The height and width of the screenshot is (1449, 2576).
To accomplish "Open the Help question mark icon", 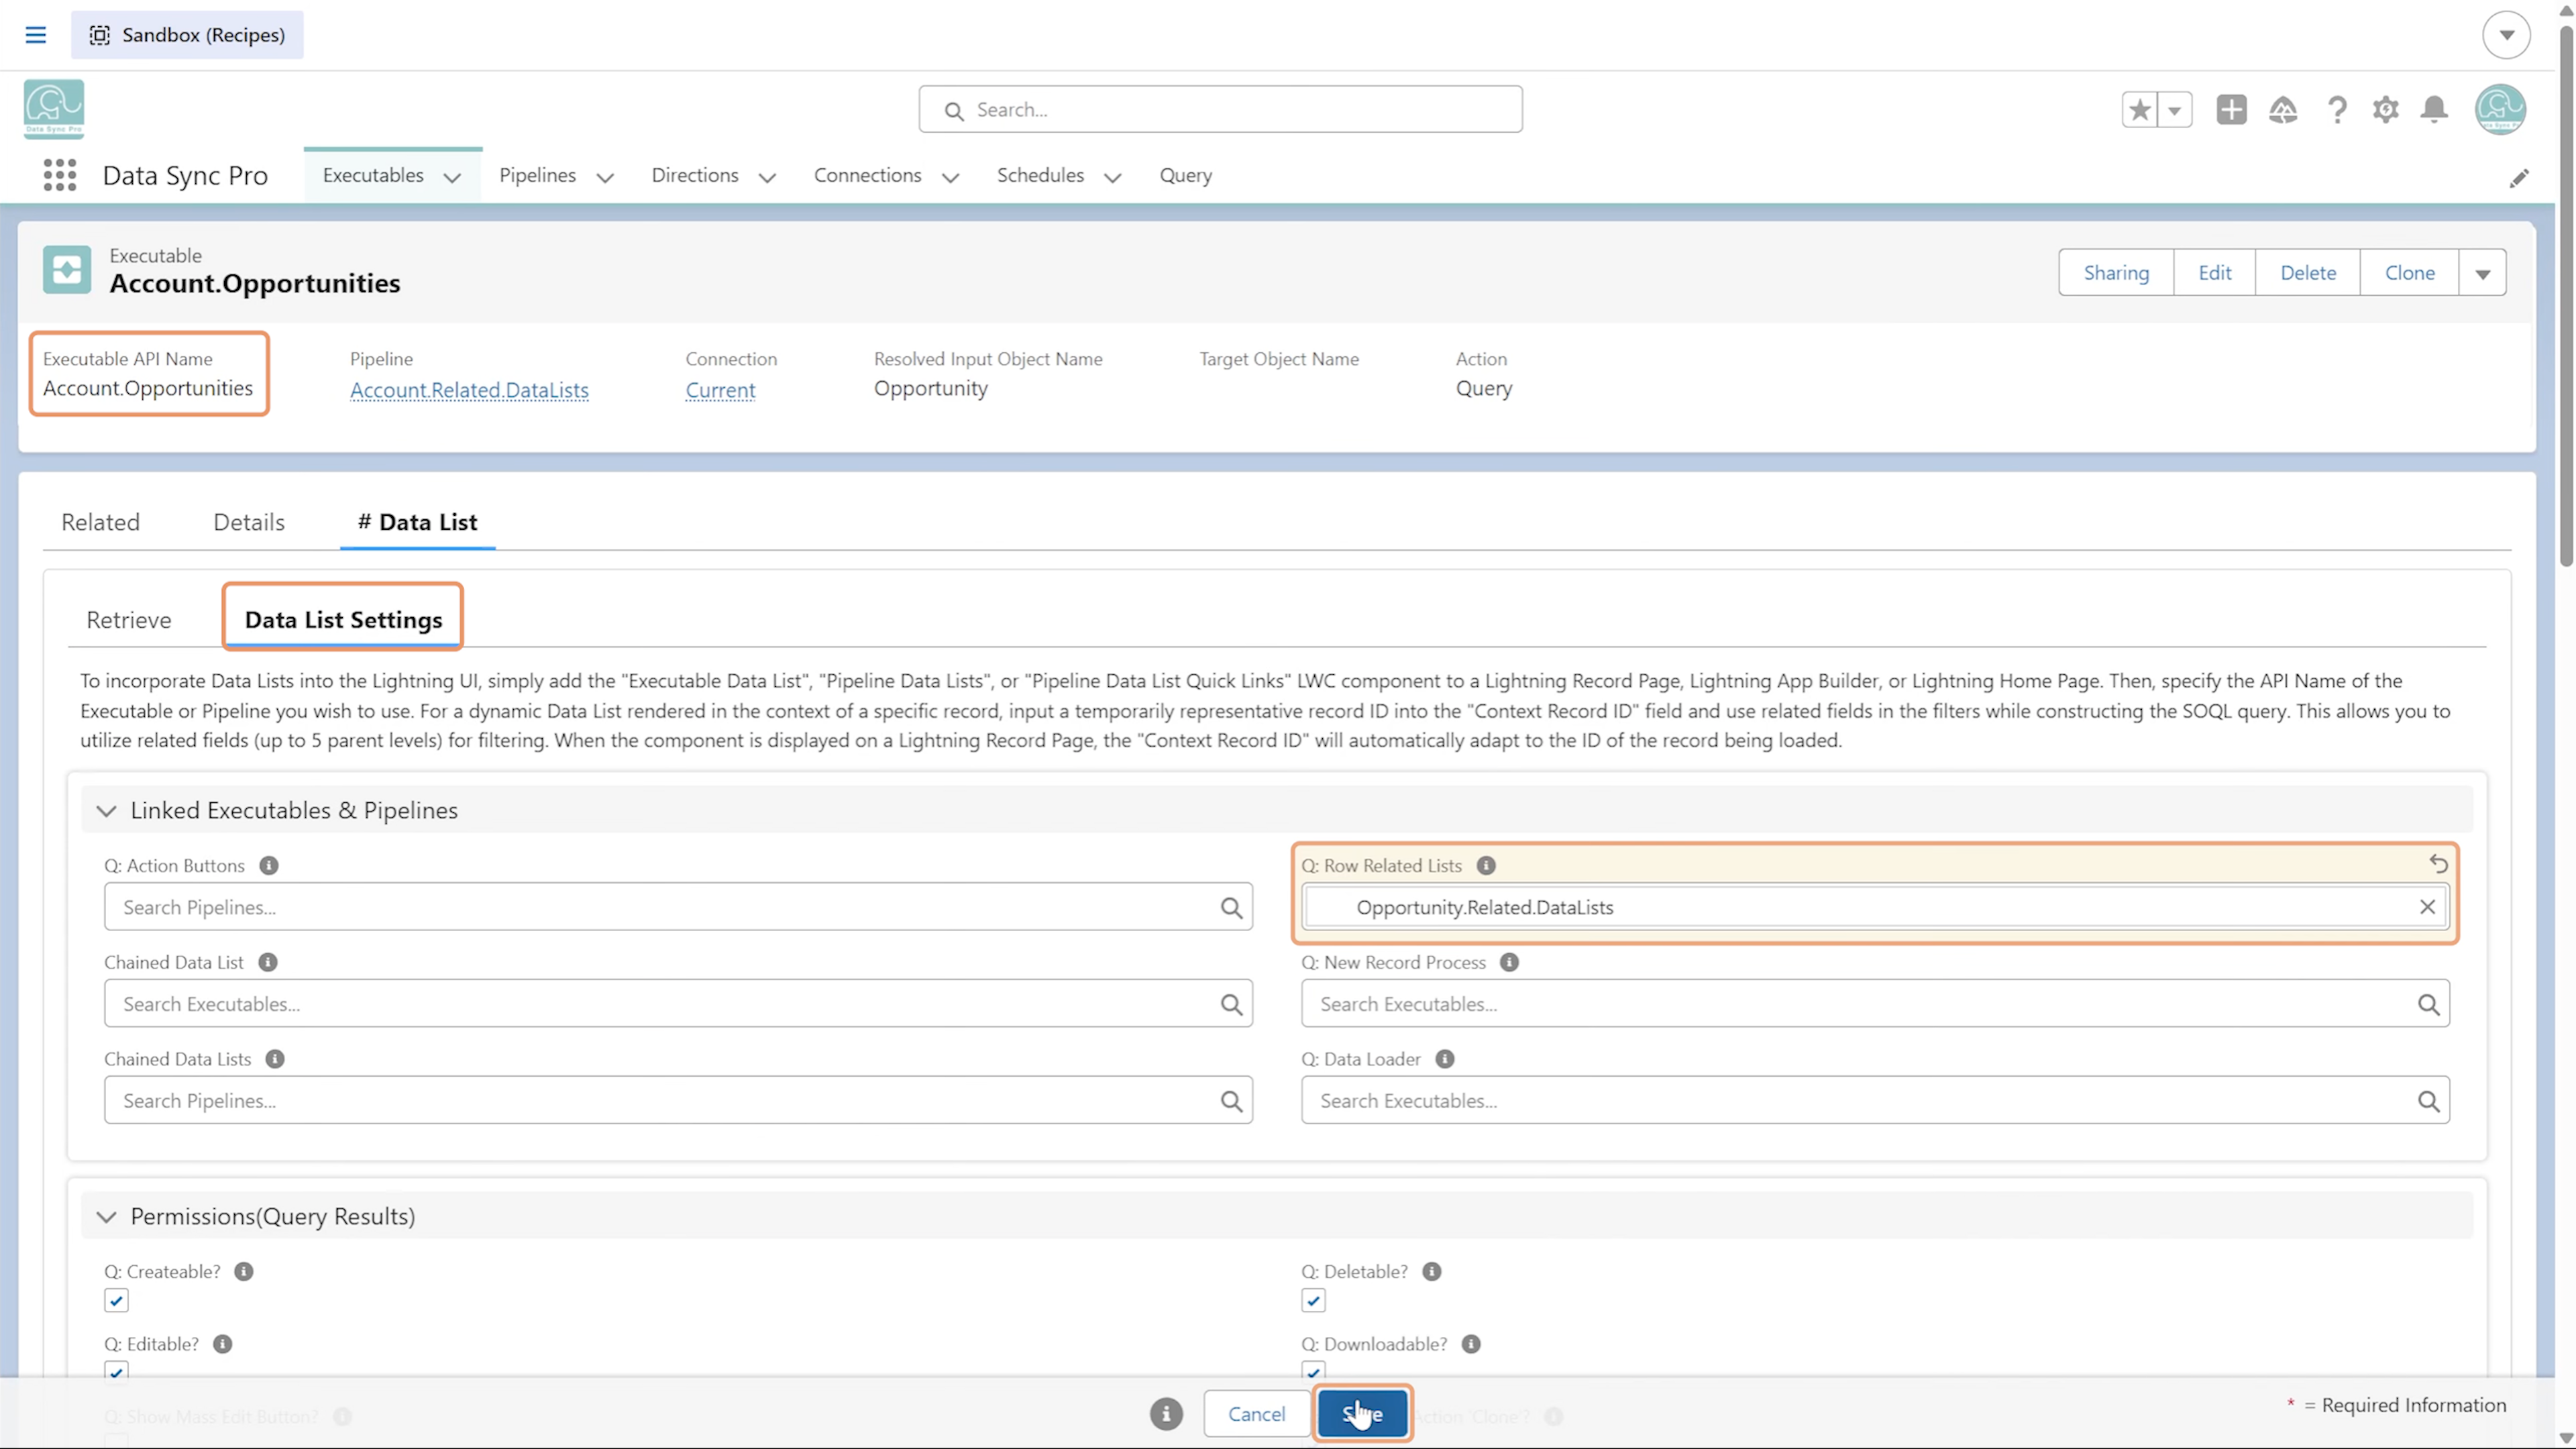I will pyautogui.click(x=2336, y=110).
